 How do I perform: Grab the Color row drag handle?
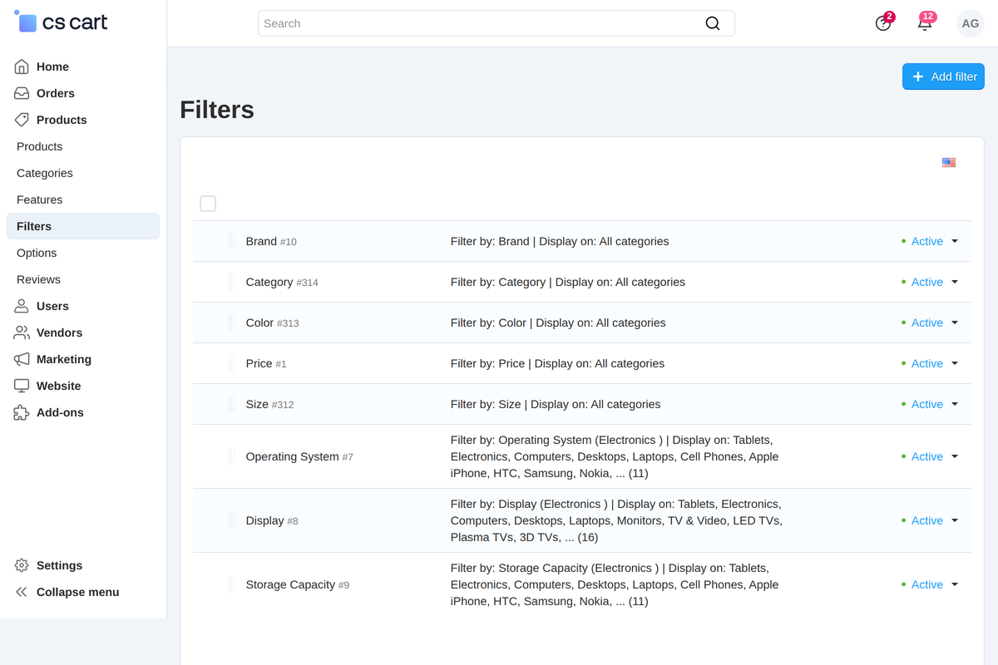(232, 323)
